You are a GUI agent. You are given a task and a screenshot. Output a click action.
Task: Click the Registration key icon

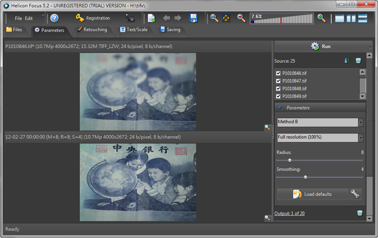pyautogui.click(x=80, y=18)
